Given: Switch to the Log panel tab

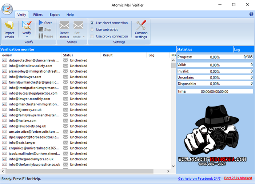Looking at the screenshot, I should point(237,49).
